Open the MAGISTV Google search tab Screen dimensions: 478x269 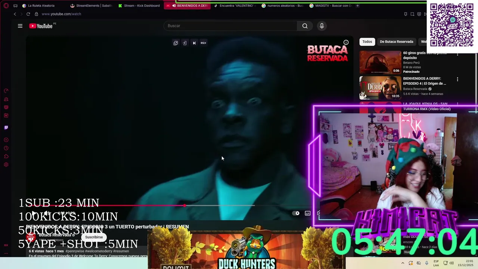pos(330,6)
